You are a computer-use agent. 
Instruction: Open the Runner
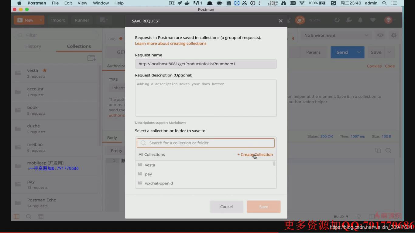(x=82, y=20)
